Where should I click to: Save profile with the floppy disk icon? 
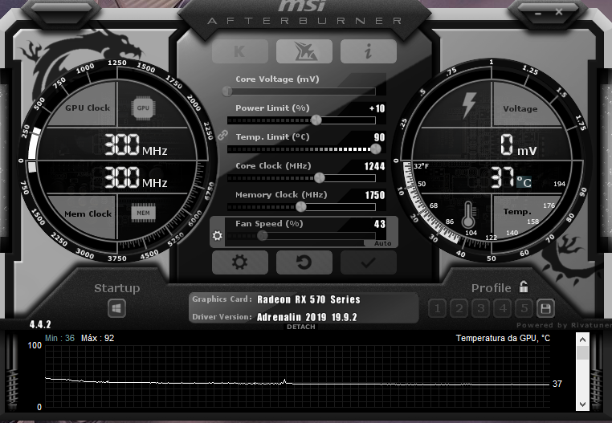click(x=545, y=309)
